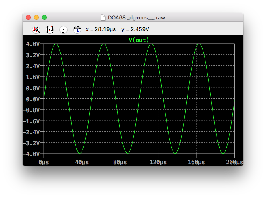This screenshot has width=266, height=198.
Task: Open the hammer control panel icon
Action: coord(77,29)
